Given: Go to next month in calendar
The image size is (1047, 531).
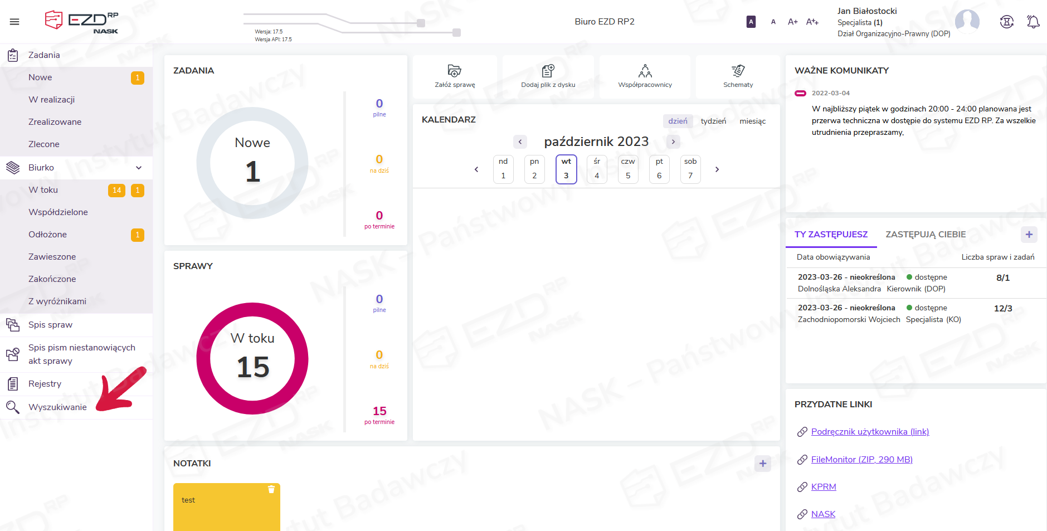Looking at the screenshot, I should [673, 142].
